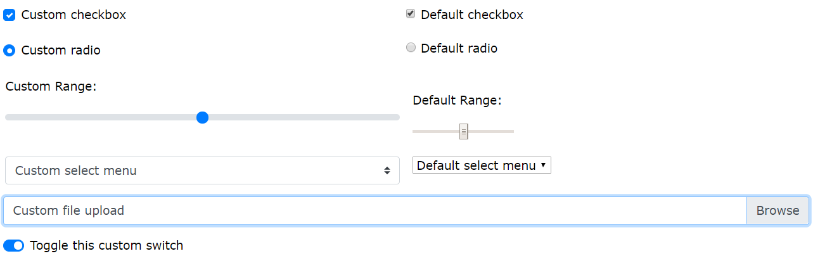Click the Custom select menu up-down arrows

387,170
